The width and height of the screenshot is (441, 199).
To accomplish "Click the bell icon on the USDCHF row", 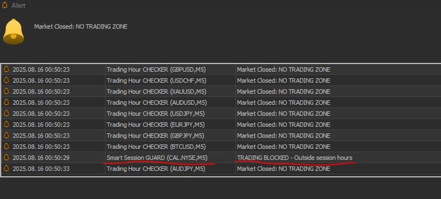I will tap(6, 80).
